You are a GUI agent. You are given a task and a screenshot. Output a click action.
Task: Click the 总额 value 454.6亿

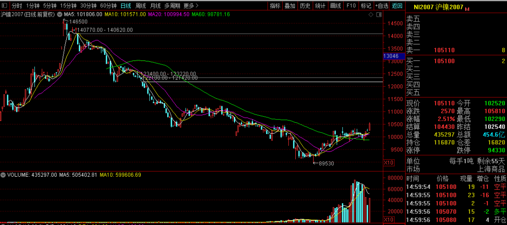494,135
